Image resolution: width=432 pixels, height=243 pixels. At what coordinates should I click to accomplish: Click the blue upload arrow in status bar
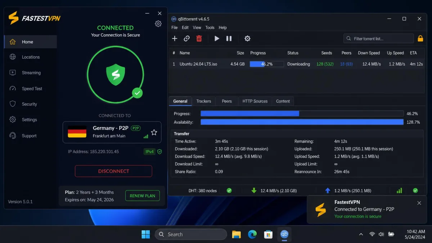327,190
